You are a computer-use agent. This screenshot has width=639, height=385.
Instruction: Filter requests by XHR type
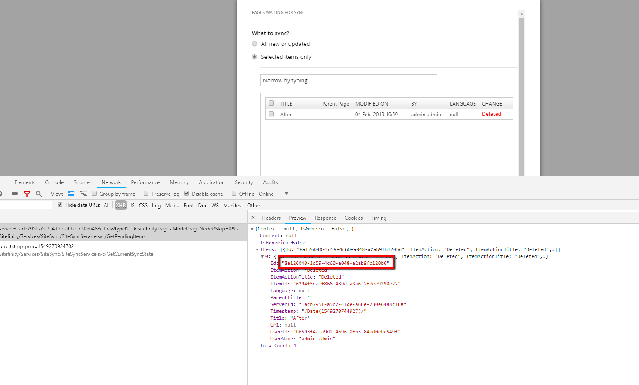click(121, 205)
